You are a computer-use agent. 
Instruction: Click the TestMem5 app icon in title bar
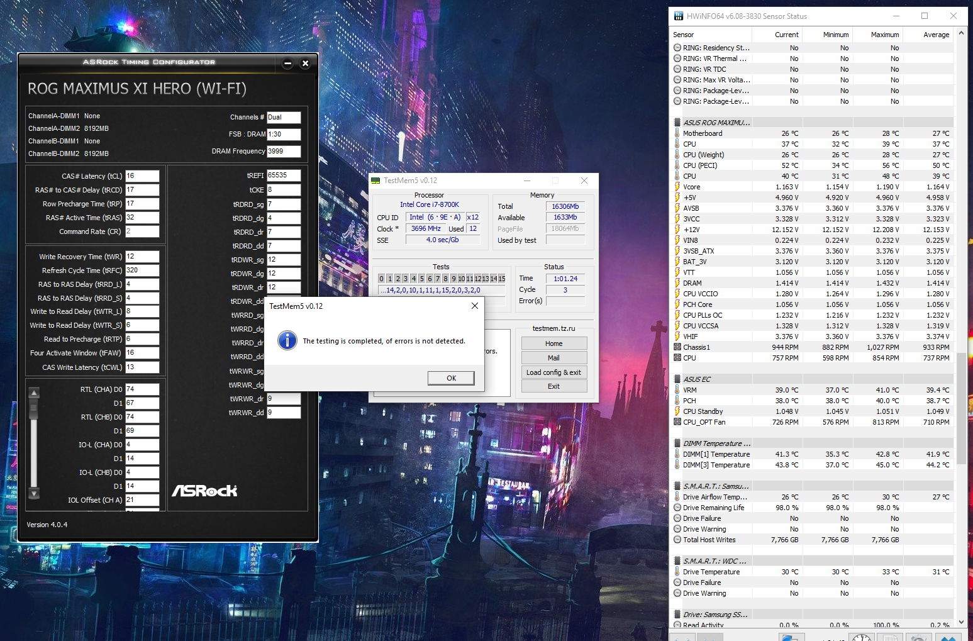click(x=375, y=181)
